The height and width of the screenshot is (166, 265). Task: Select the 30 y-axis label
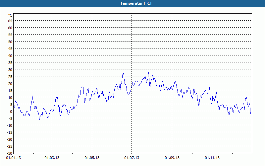click(10, 70)
